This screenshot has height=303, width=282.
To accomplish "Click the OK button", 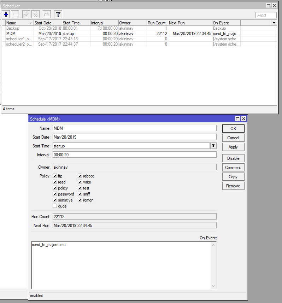I will click(233, 128).
